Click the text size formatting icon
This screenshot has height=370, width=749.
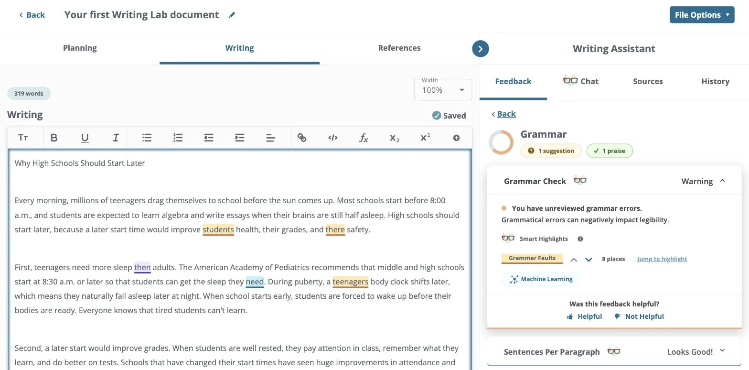(23, 138)
